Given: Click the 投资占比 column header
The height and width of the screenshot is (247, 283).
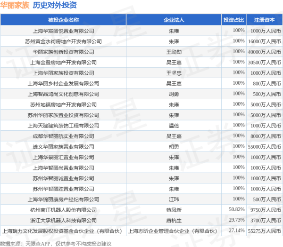Looking at the screenshot, I should (234, 20).
